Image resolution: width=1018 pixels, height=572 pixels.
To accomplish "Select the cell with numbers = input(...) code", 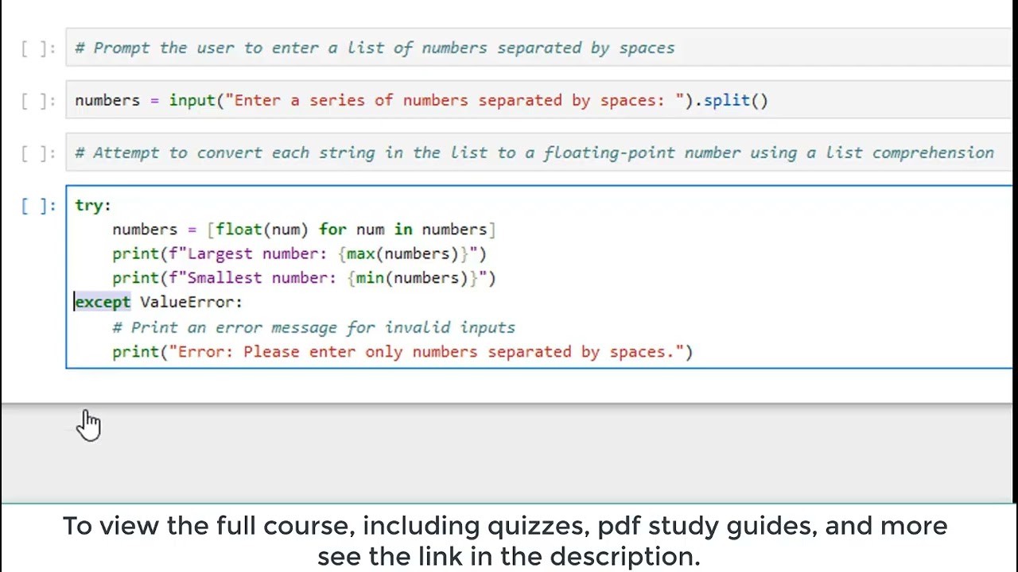I will (x=539, y=100).
